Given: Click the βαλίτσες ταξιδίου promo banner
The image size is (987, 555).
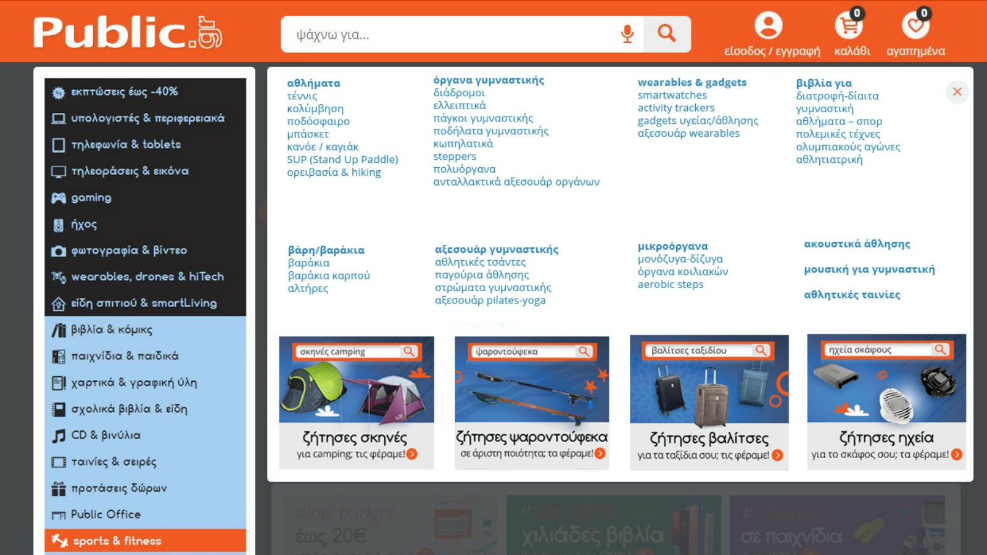Looking at the screenshot, I should [x=709, y=402].
